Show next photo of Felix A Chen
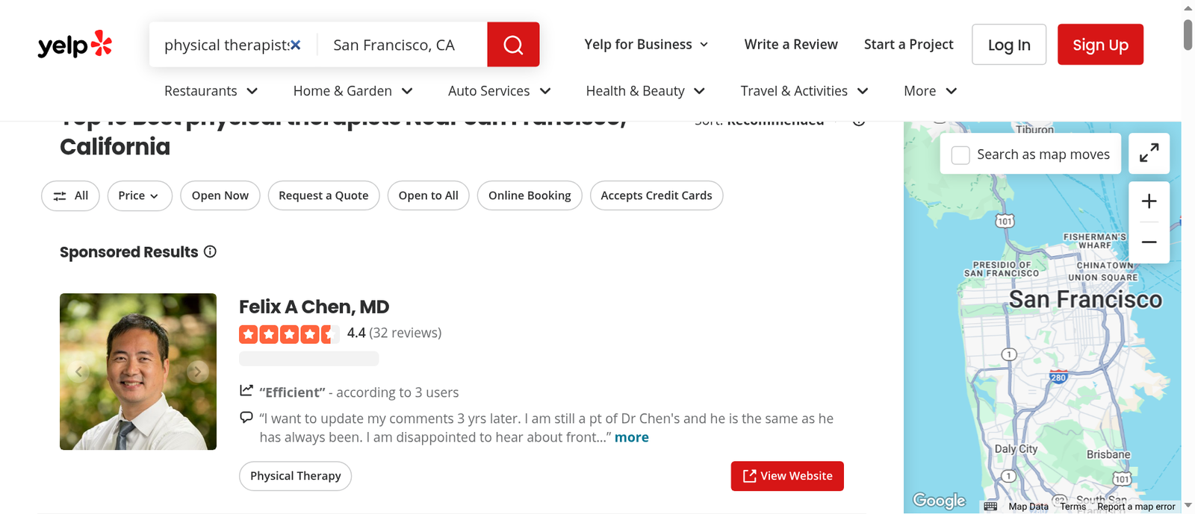1195x514 pixels. (198, 372)
